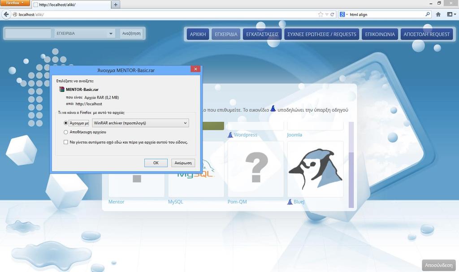The image size is (459, 272).
Task: Open the Wordpress manual link
Action: (245, 135)
